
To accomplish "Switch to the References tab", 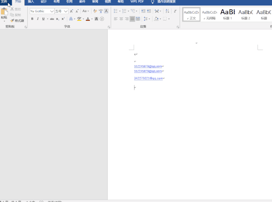I will (69, 2).
